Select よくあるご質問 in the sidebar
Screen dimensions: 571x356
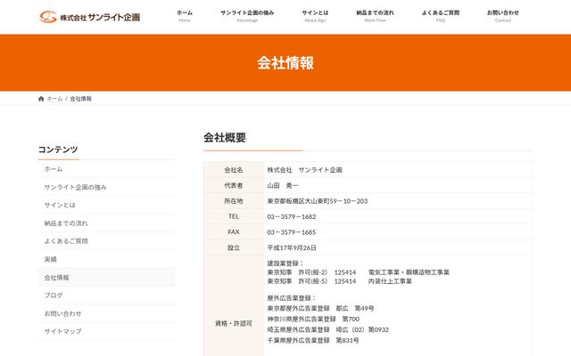click(106, 241)
